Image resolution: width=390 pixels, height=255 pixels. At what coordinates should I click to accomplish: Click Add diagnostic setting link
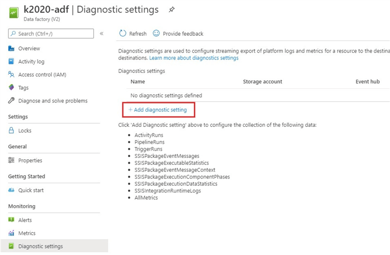point(158,109)
